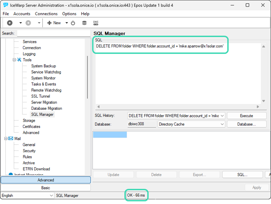Click the SQL editor scroll left arrow
271x204 pixels.
[98, 107]
